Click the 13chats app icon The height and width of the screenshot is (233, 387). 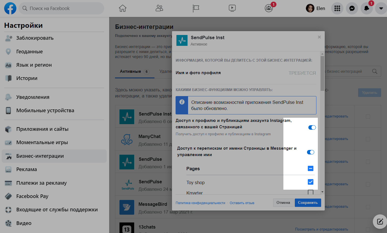point(127,228)
